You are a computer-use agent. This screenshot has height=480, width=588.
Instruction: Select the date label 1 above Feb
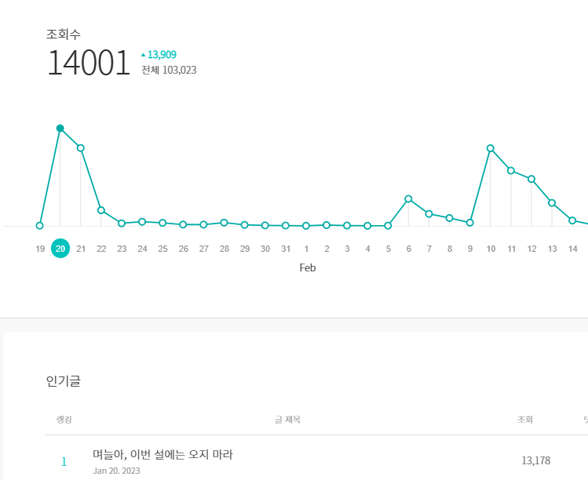pos(306,249)
